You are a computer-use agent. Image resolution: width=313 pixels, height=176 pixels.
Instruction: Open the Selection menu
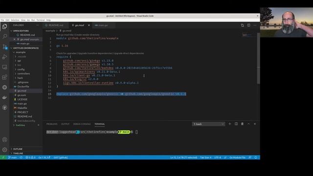pyautogui.click(x=15, y=20)
